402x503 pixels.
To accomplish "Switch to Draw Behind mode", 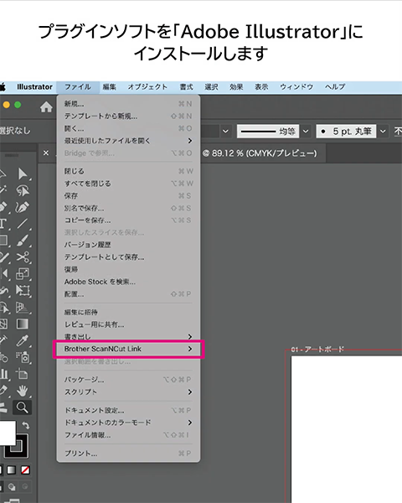I will tap(12, 487).
